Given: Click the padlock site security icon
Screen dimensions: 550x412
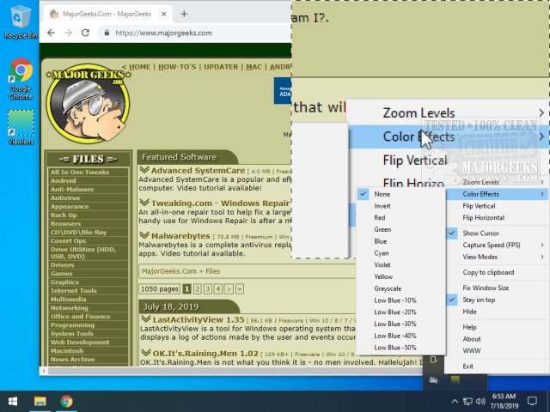Looking at the screenshot, I should [107, 33].
